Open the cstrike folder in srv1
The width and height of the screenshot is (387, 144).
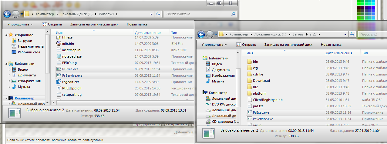pos(257,74)
